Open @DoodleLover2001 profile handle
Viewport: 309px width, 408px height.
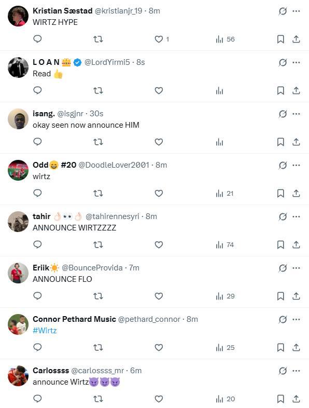coord(114,165)
